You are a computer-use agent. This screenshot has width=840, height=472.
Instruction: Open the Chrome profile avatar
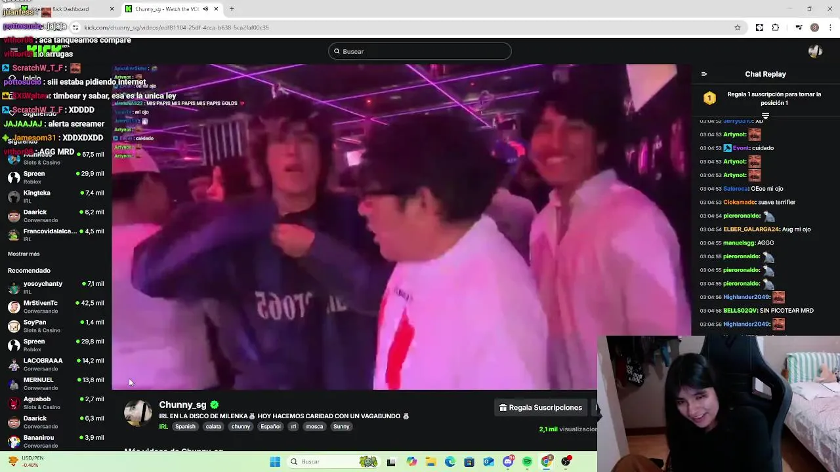point(814,28)
